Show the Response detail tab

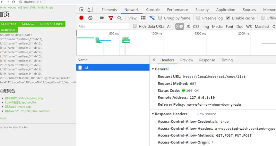click(x=207, y=60)
